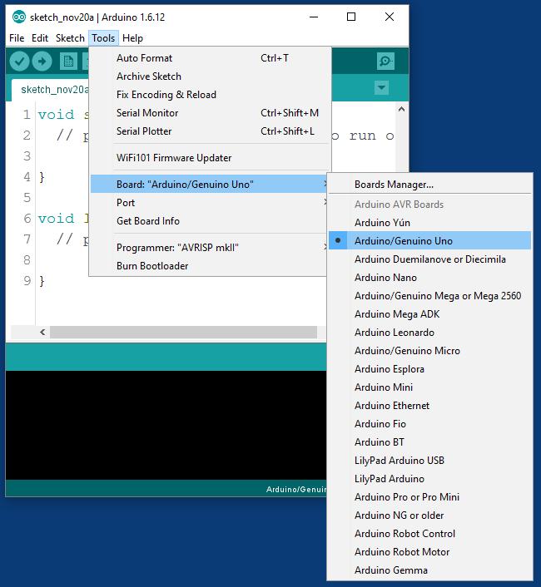This screenshot has width=541, height=587.
Task: Close the open Tools menu
Action: 103,38
